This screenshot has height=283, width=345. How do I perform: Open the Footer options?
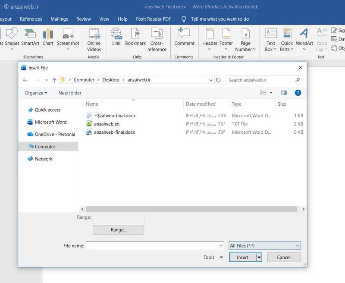pyautogui.click(x=226, y=39)
